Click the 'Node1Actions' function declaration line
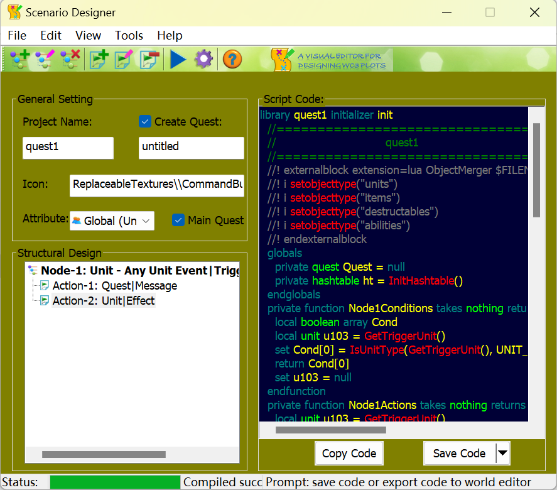557x490 pixels. pos(397,406)
